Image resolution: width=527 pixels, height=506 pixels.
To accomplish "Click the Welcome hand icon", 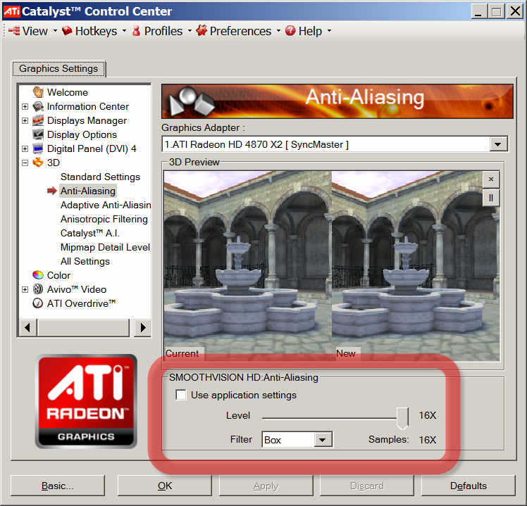I will [x=38, y=92].
